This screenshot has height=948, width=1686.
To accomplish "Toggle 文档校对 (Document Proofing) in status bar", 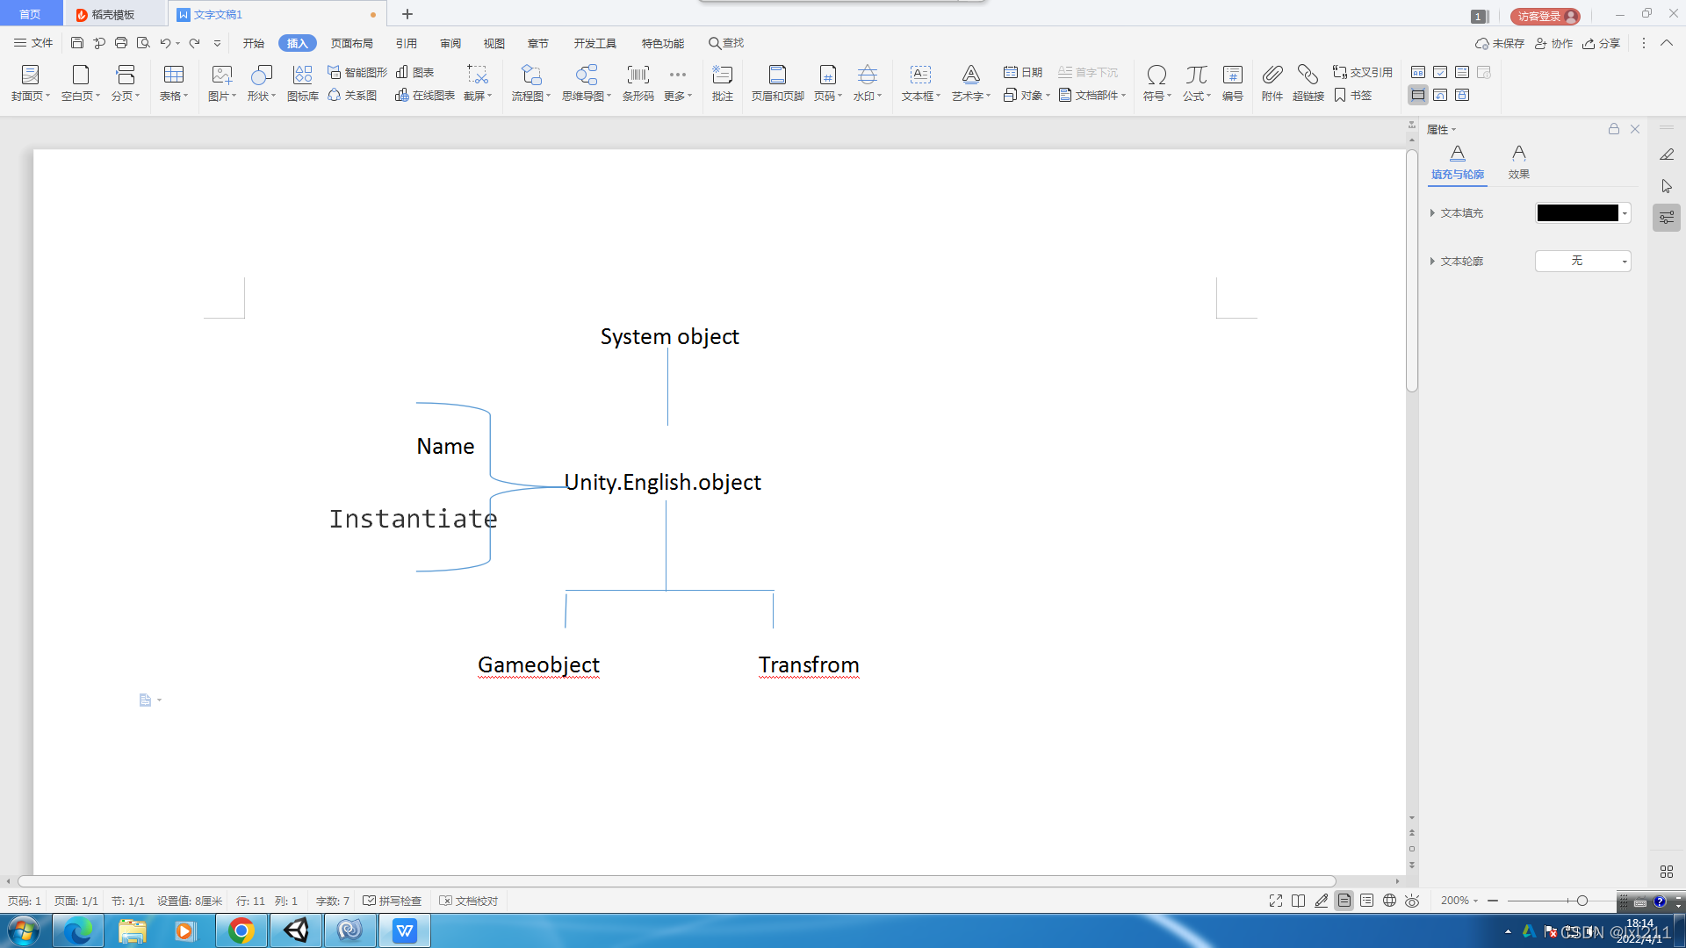I will point(470,901).
